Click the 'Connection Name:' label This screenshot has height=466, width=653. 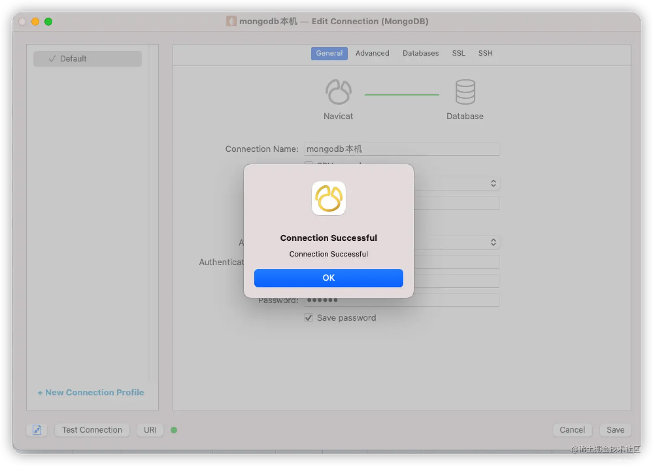pos(262,149)
